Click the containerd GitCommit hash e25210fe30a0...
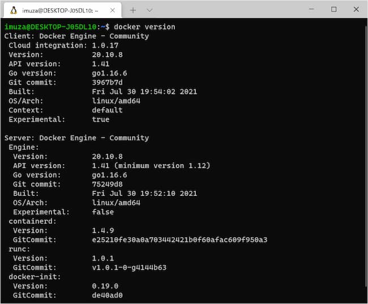Image resolution: width=368 pixels, height=304 pixels. 179,240
